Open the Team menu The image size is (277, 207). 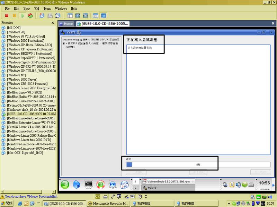(x=47, y=9)
